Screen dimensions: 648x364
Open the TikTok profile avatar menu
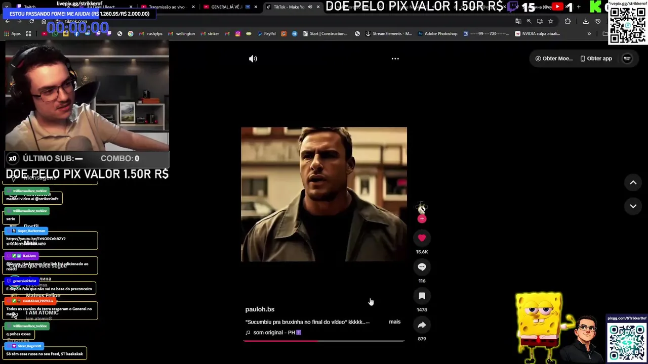tap(627, 58)
